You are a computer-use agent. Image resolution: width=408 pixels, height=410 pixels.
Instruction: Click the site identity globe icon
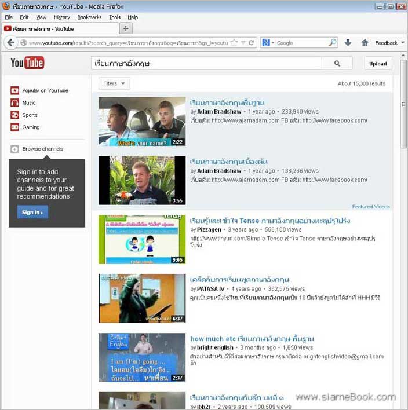[24, 43]
